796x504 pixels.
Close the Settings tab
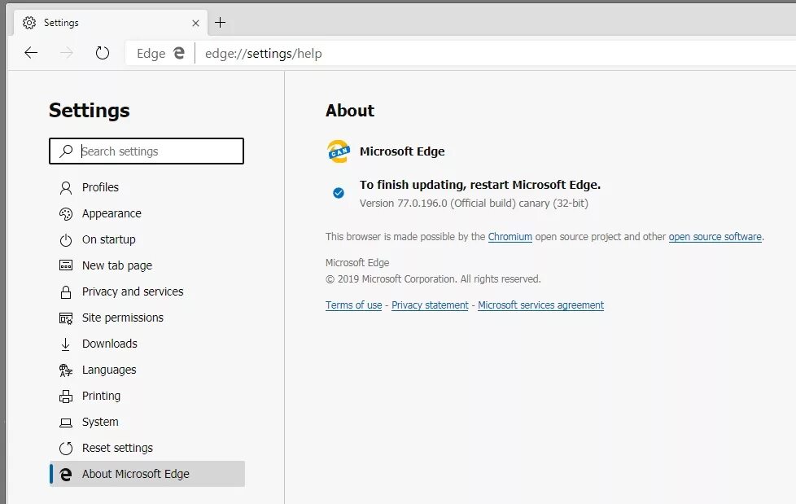pyautogui.click(x=195, y=23)
